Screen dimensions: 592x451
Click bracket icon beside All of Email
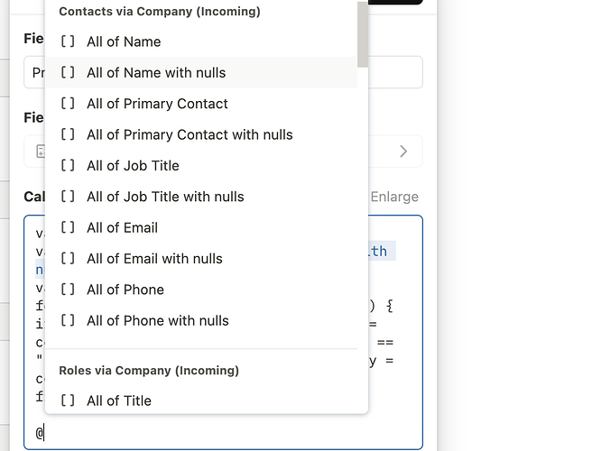pos(68,227)
